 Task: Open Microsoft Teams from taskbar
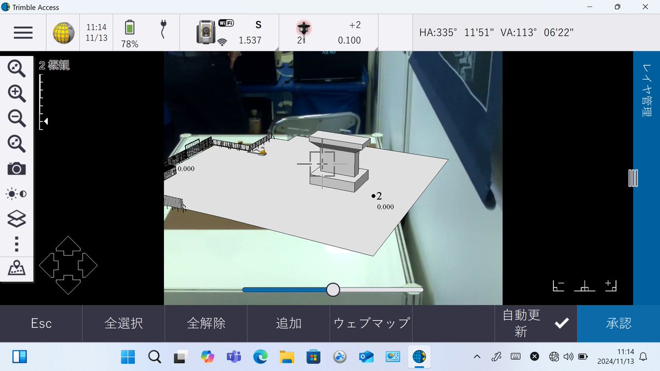click(234, 357)
